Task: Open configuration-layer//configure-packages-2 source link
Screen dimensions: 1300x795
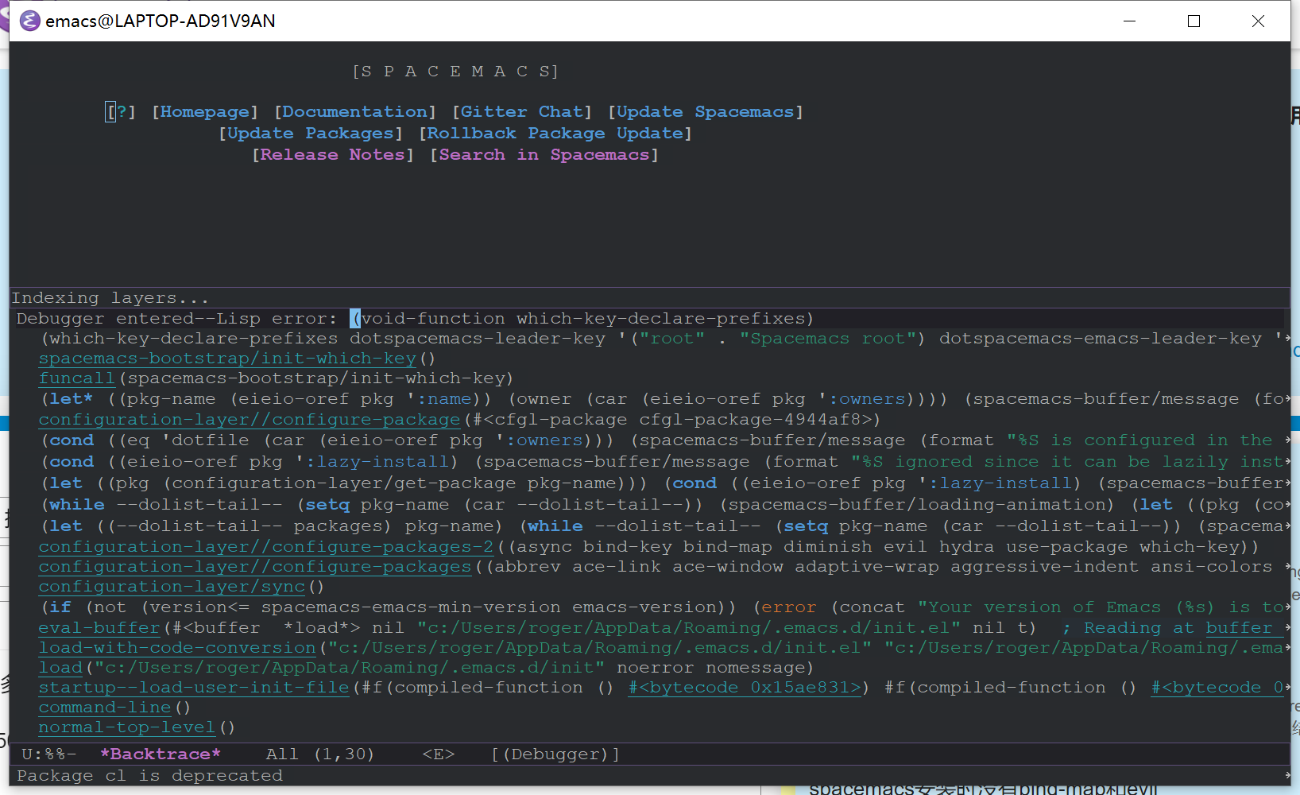Action: click(264, 546)
